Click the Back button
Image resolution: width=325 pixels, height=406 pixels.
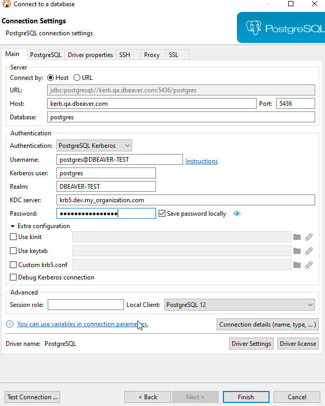click(148, 397)
